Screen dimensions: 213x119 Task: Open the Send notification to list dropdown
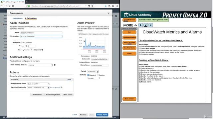pyautogui.click(x=38, y=88)
